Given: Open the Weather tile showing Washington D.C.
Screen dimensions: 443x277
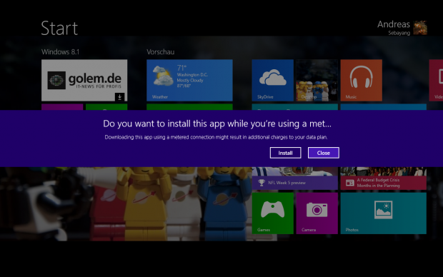Looking at the screenshot, I should (x=189, y=80).
